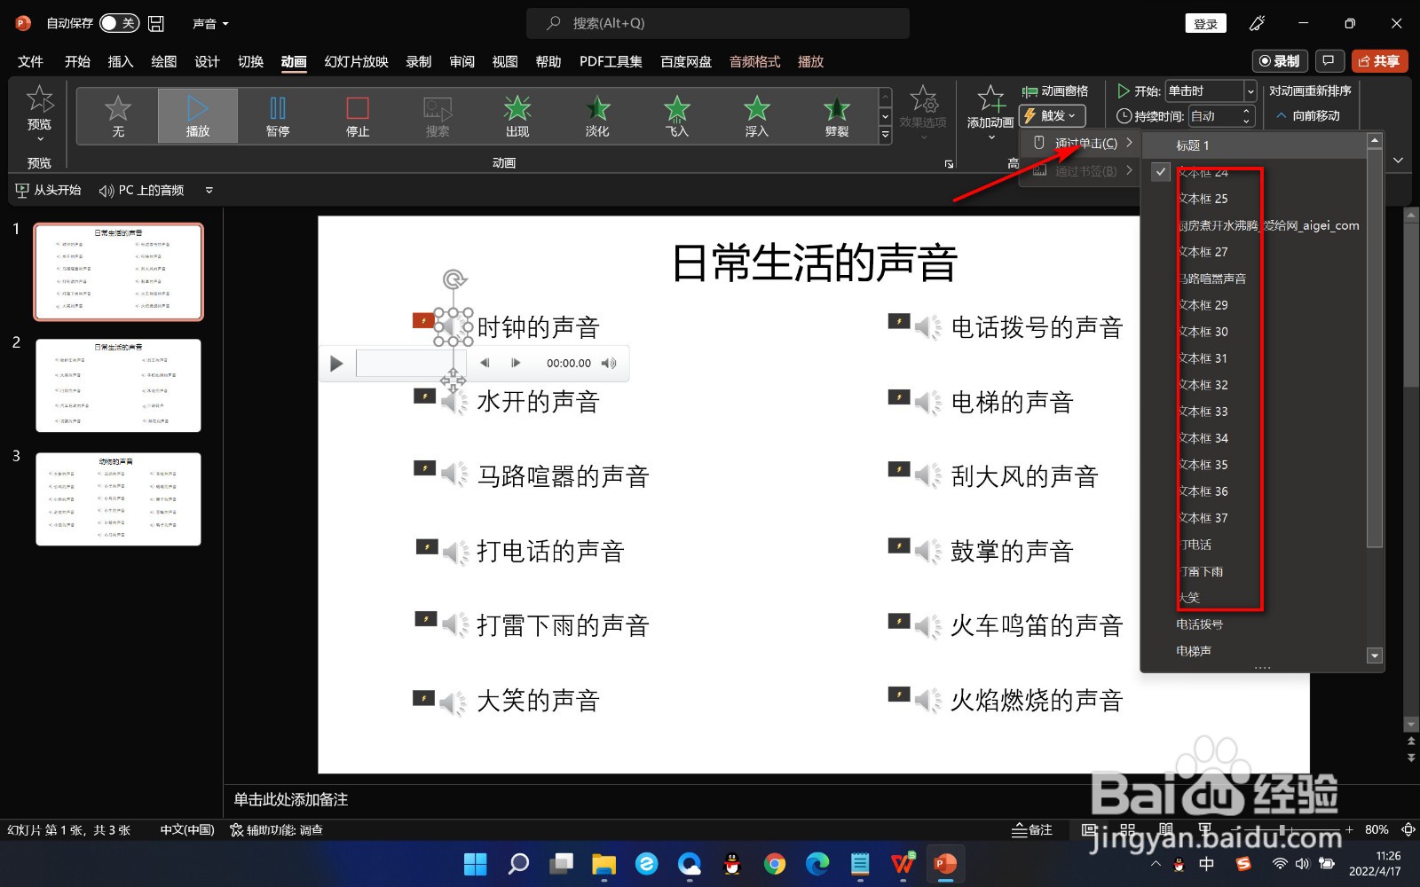Adjust the 持续时间 duration spinner
The image size is (1420, 887).
click(x=1246, y=115)
